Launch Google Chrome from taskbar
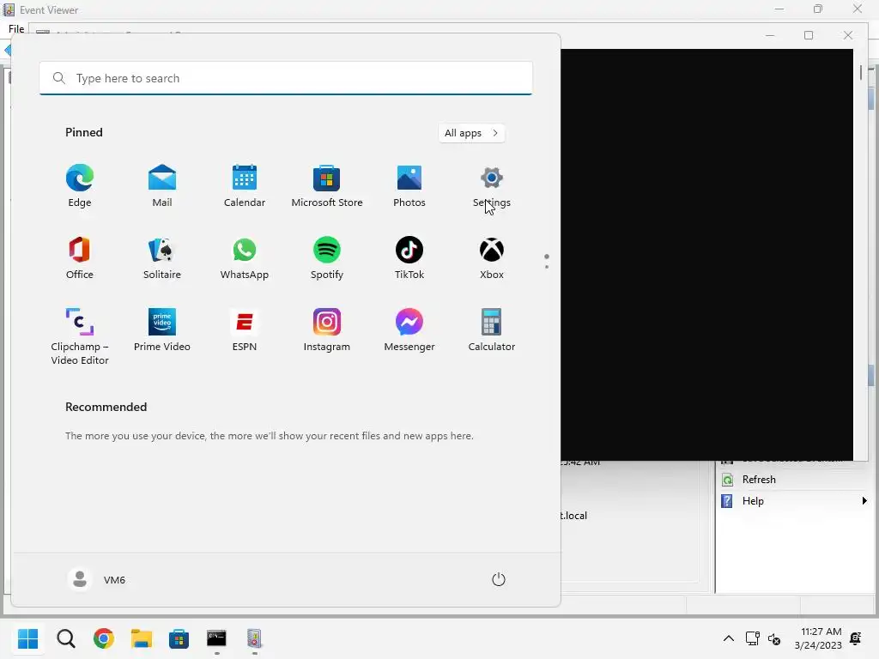 pyautogui.click(x=104, y=638)
